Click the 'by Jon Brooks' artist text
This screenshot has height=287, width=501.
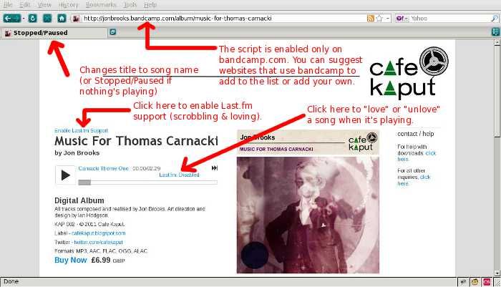click(77, 152)
